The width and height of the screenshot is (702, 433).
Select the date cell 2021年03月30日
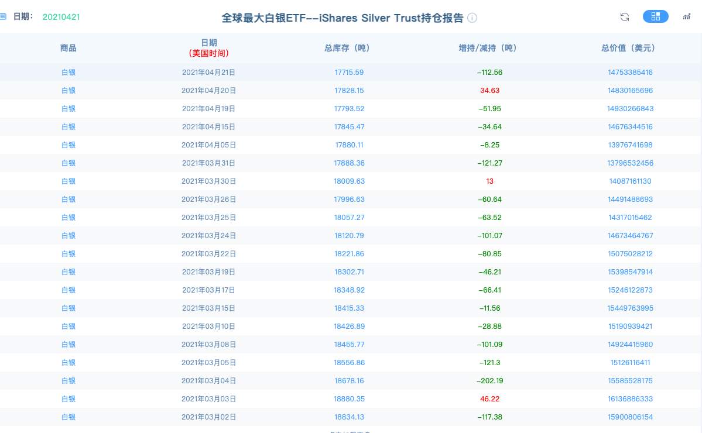(x=208, y=181)
